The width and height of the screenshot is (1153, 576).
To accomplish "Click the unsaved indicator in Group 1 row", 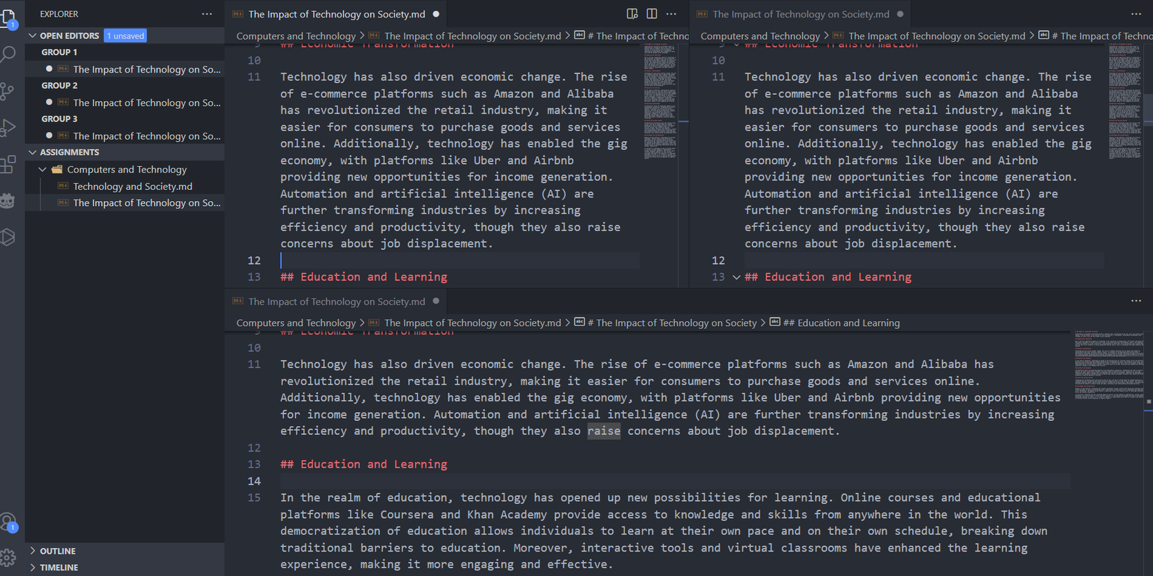I will pyautogui.click(x=49, y=68).
